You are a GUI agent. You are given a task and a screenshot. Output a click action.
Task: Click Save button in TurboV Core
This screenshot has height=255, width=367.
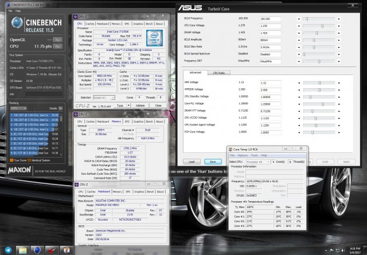point(213,162)
